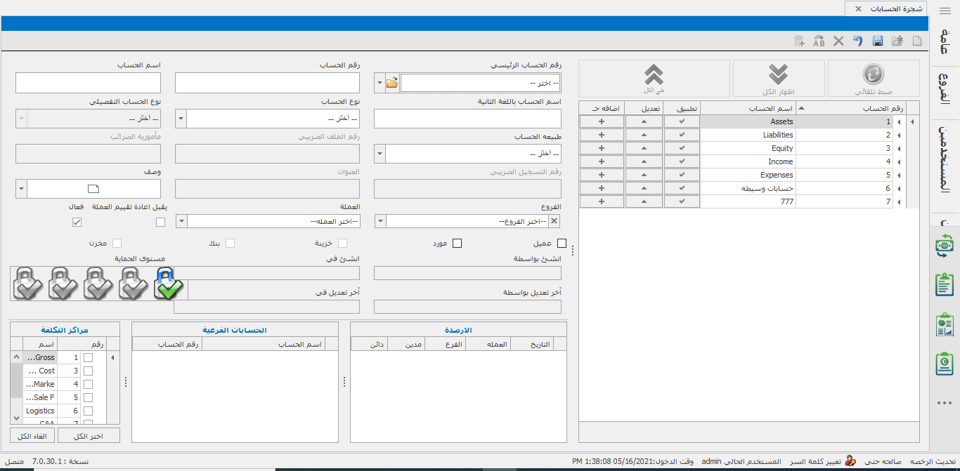
Task: Toggle the مورد (supplier) checkbox
Action: 457,244
